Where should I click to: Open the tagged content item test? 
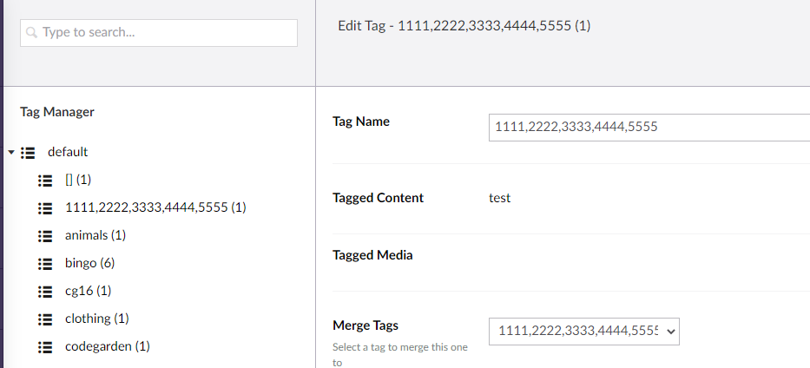[x=499, y=198]
